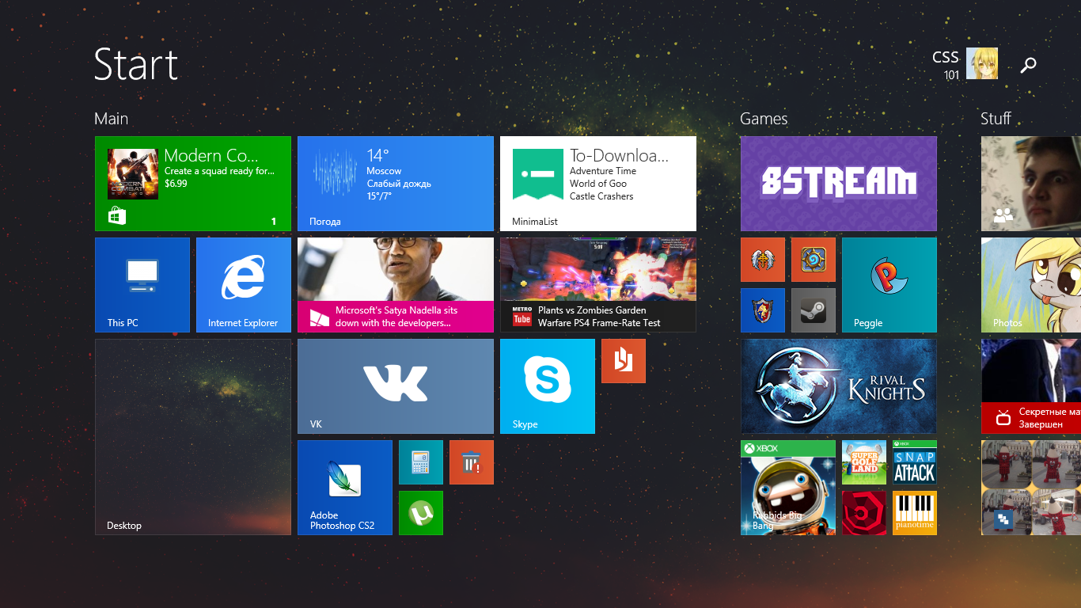The width and height of the screenshot is (1081, 608).
Task: Open the Metro Tube Plants vs Zombies tile
Action: click(598, 285)
